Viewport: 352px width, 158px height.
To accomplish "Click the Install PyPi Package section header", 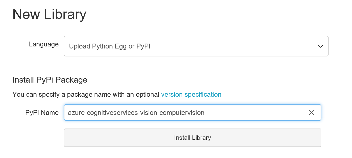I will point(50,80).
